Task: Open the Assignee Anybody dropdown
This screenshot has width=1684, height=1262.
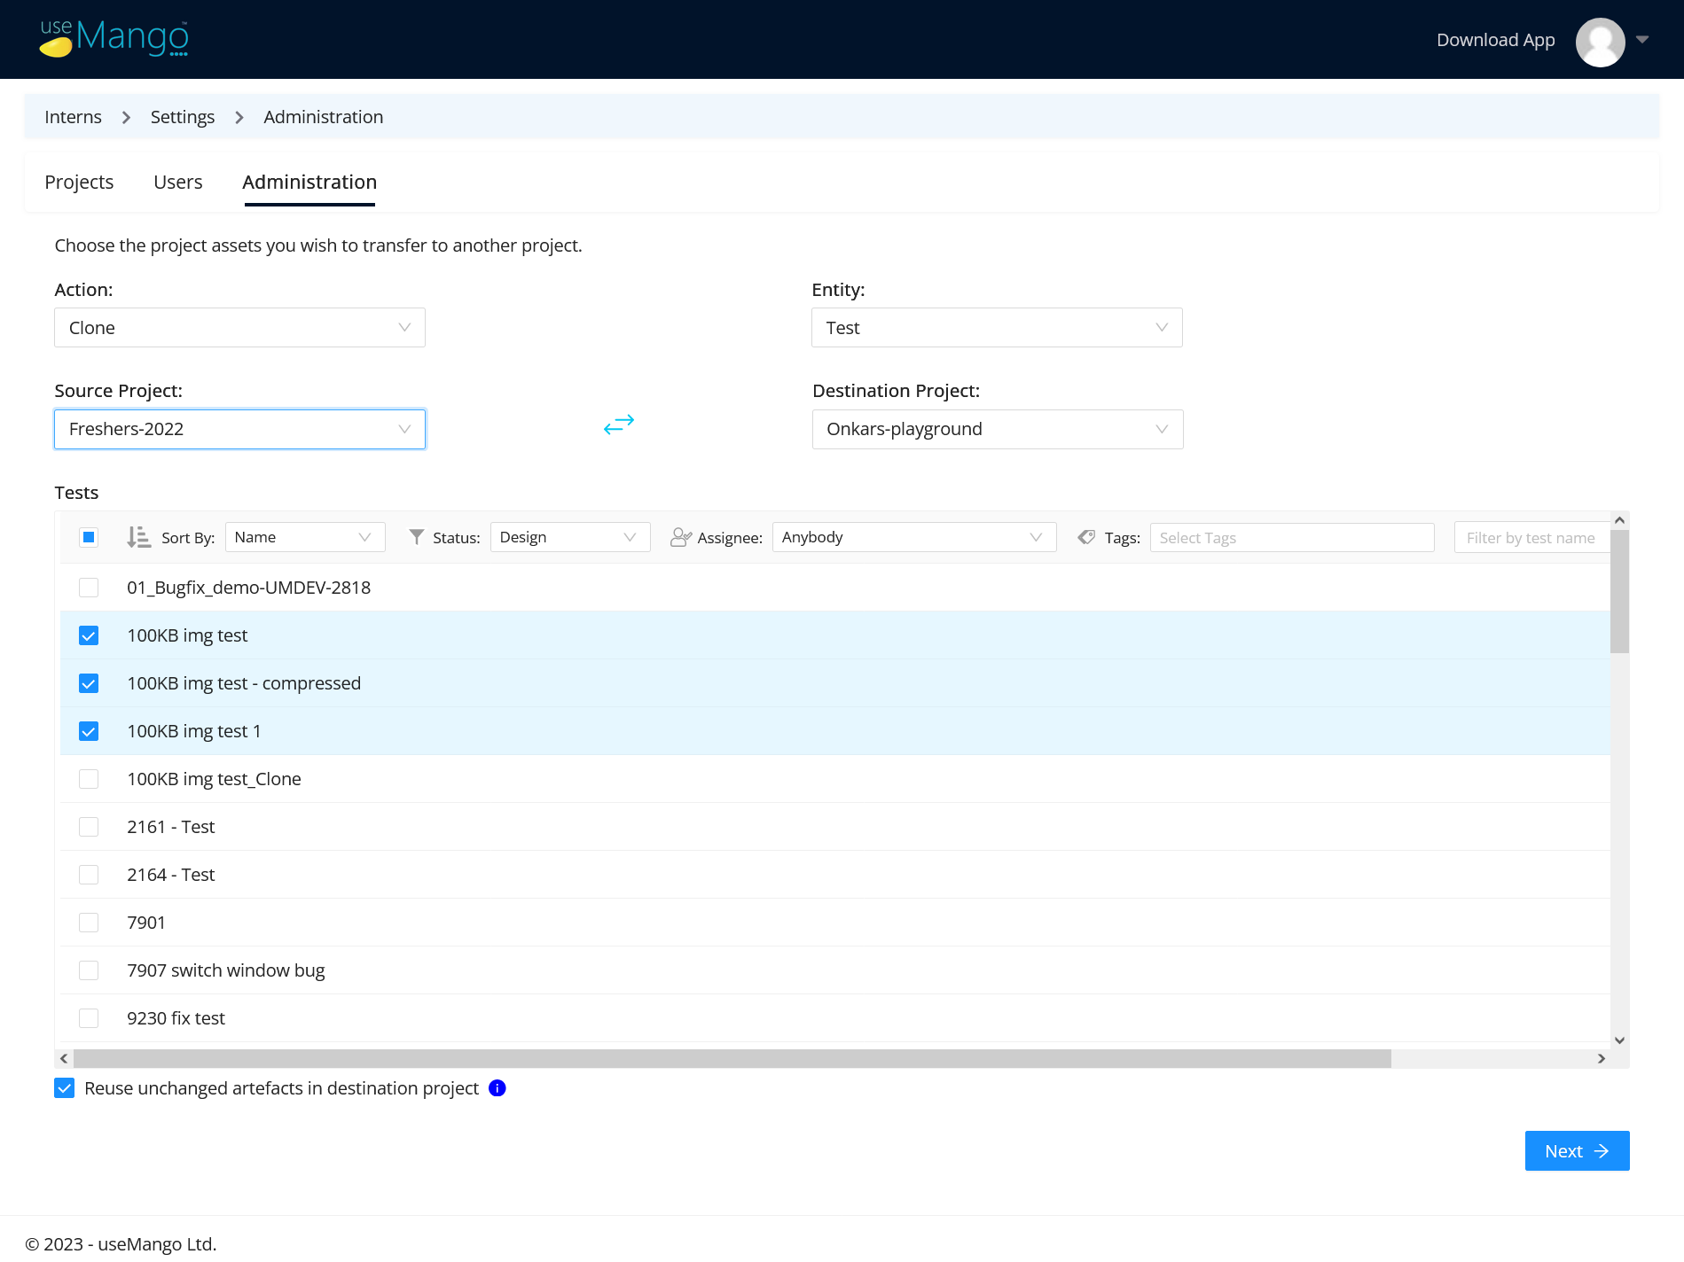Action: [x=914, y=537]
